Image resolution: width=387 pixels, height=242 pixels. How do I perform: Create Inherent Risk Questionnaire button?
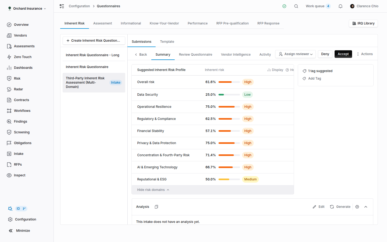pyautogui.click(x=94, y=41)
